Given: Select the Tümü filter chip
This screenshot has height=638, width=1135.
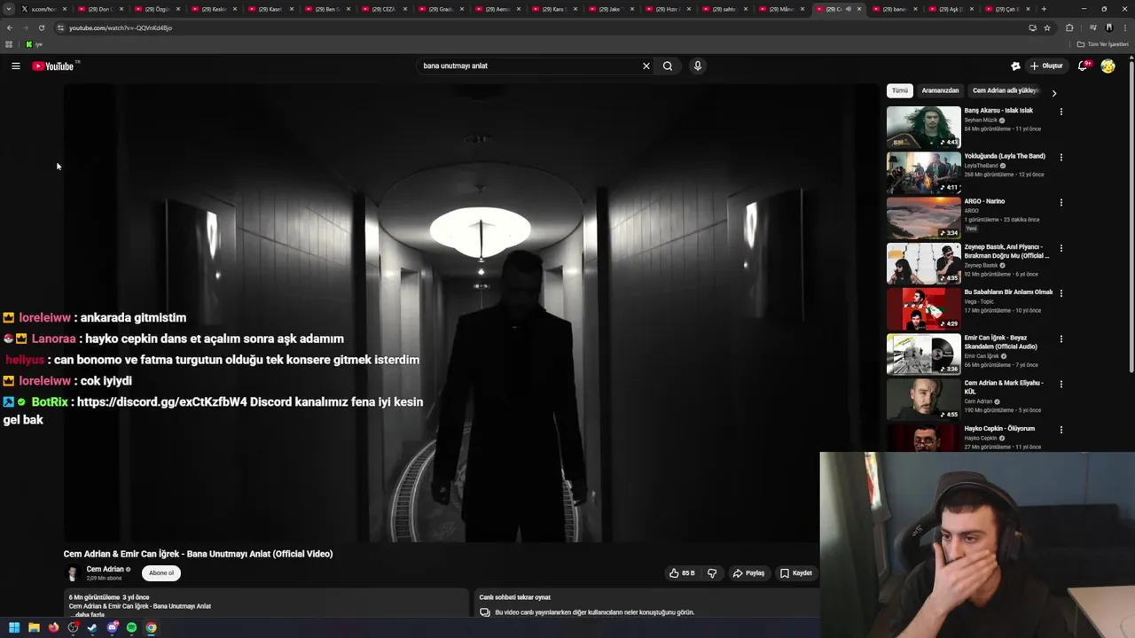Looking at the screenshot, I should 900,90.
